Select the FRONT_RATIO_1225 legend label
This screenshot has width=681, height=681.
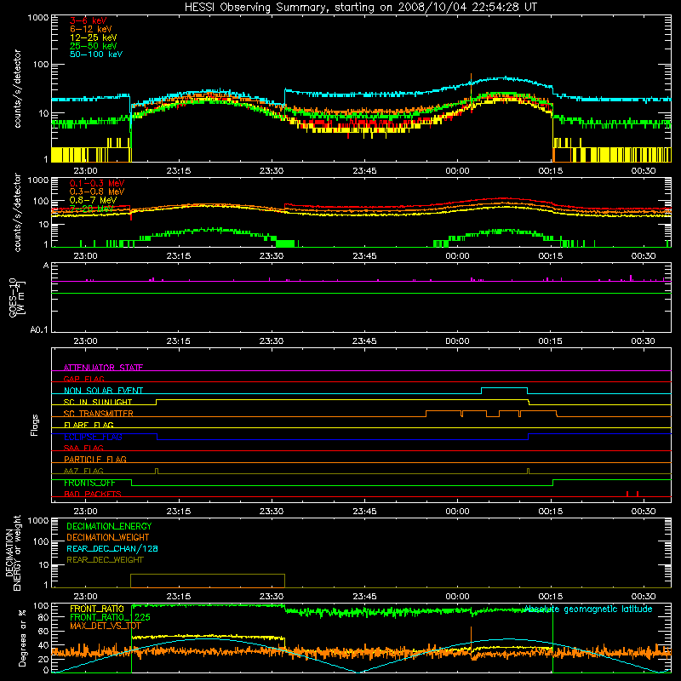pyautogui.click(x=110, y=617)
